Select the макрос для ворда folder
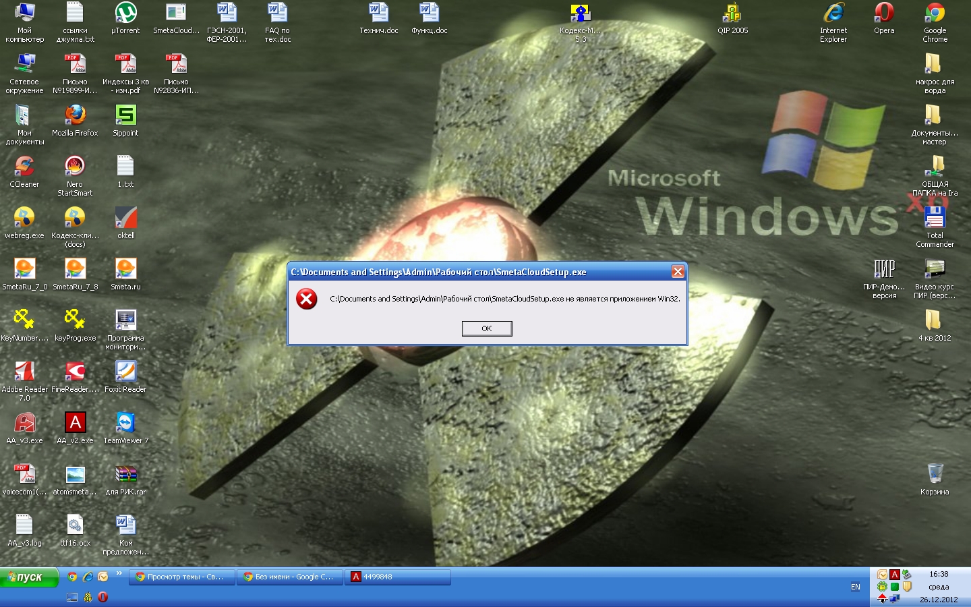Image resolution: width=971 pixels, height=607 pixels. coord(935,74)
